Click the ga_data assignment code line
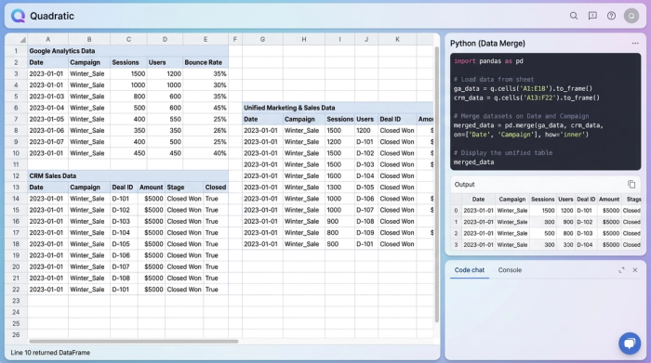 (x=523, y=89)
